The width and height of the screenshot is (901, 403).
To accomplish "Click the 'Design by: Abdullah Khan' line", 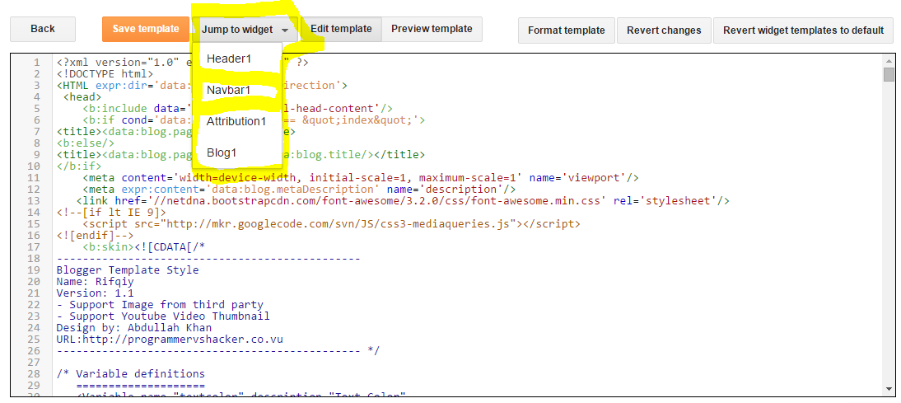I will 134,327.
